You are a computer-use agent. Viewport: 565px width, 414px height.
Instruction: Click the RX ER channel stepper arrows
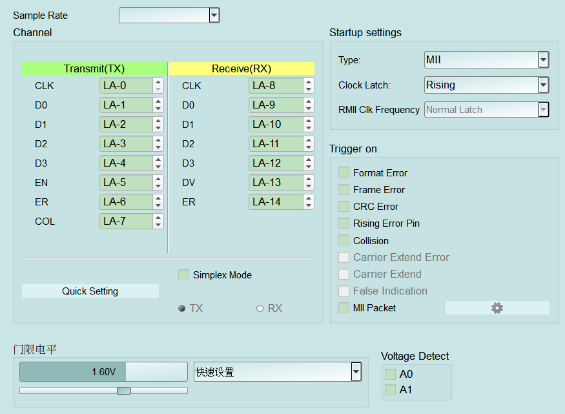click(309, 202)
